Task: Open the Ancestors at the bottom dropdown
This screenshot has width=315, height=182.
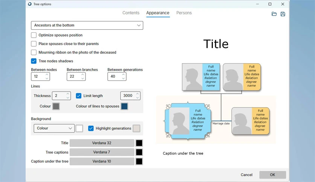Action: tap(87, 25)
